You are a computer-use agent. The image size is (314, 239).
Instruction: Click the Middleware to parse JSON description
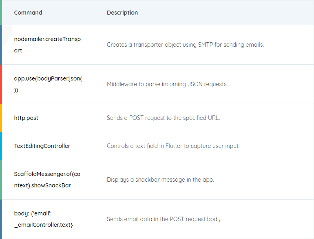pyautogui.click(x=167, y=84)
